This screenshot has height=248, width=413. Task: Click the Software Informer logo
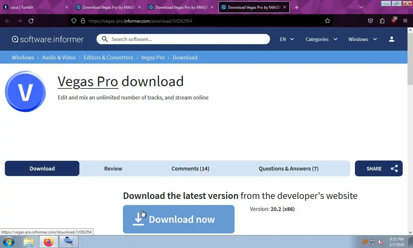pos(48,39)
